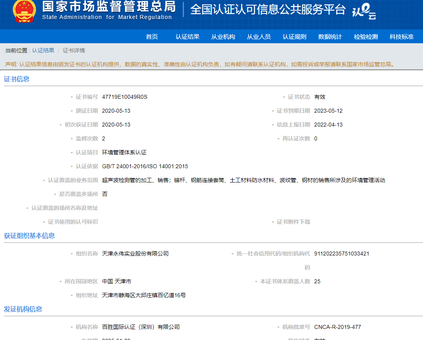Open the 首页 home menu
The width and height of the screenshot is (423, 340).
(x=152, y=37)
